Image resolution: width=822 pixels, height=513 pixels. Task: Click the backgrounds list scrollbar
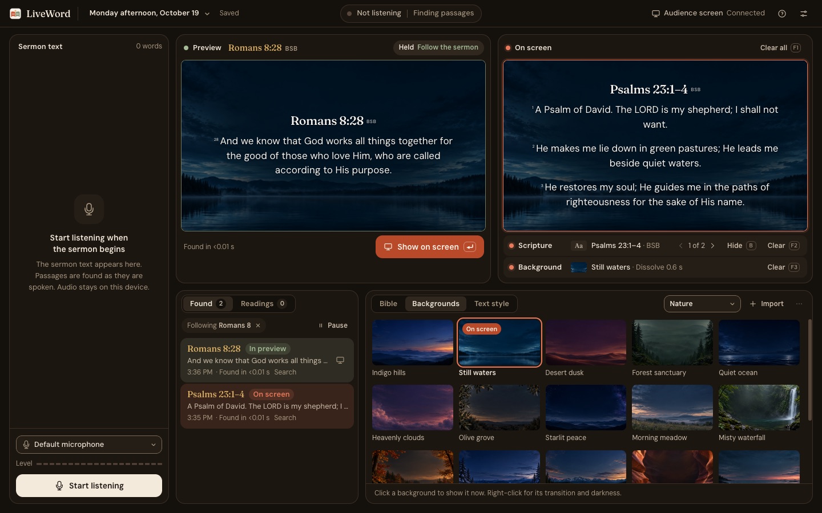coord(809,370)
